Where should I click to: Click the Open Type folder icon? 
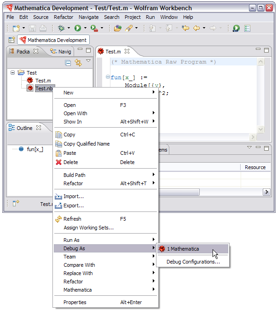(118, 28)
